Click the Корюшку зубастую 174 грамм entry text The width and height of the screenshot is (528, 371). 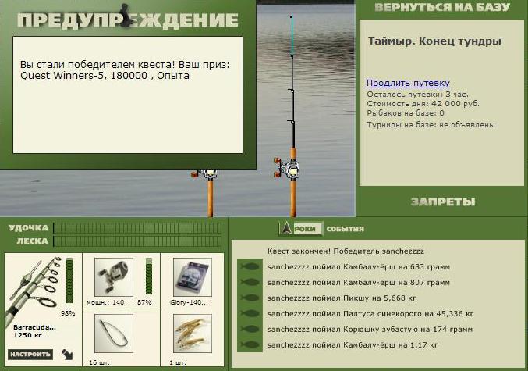click(370, 329)
